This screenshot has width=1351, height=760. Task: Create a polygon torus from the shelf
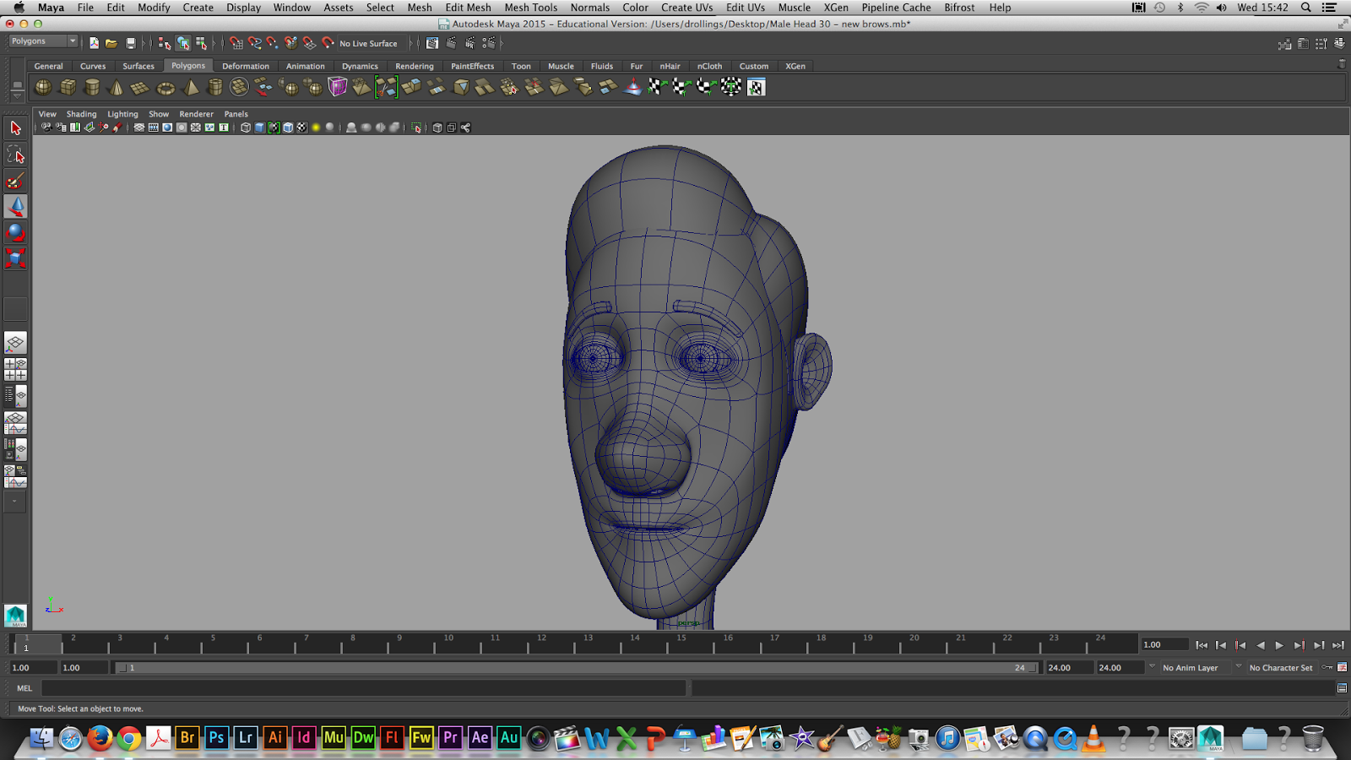coord(165,87)
